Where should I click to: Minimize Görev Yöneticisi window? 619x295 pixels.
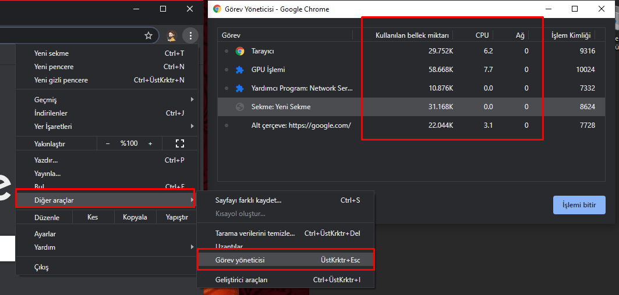[x=549, y=9]
